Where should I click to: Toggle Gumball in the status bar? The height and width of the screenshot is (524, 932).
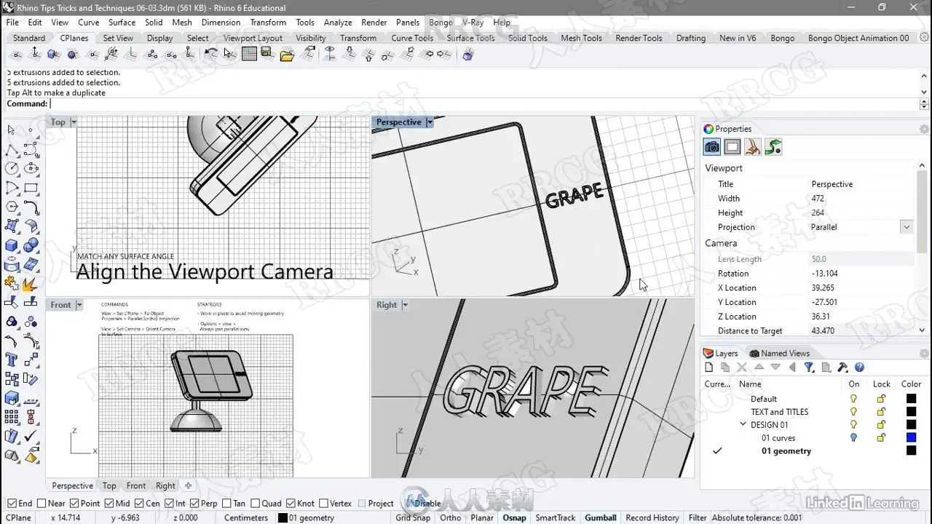click(601, 517)
